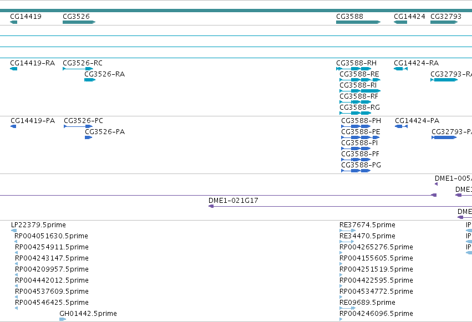Click the CG3588-PH protein label
This screenshot has height=322, width=472.
tap(361, 121)
